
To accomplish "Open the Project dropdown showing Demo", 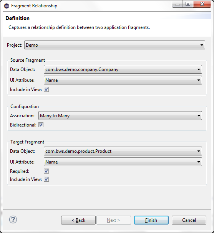I will pyautogui.click(x=114, y=45).
